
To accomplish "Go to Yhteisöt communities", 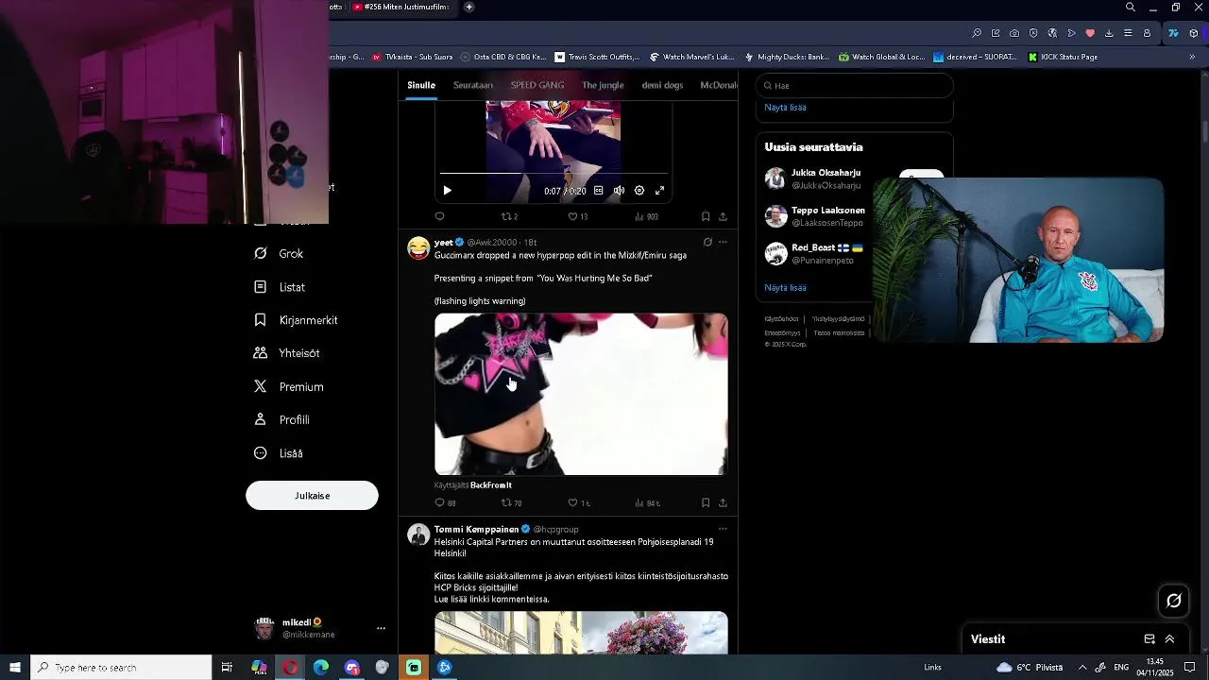I will [287, 353].
